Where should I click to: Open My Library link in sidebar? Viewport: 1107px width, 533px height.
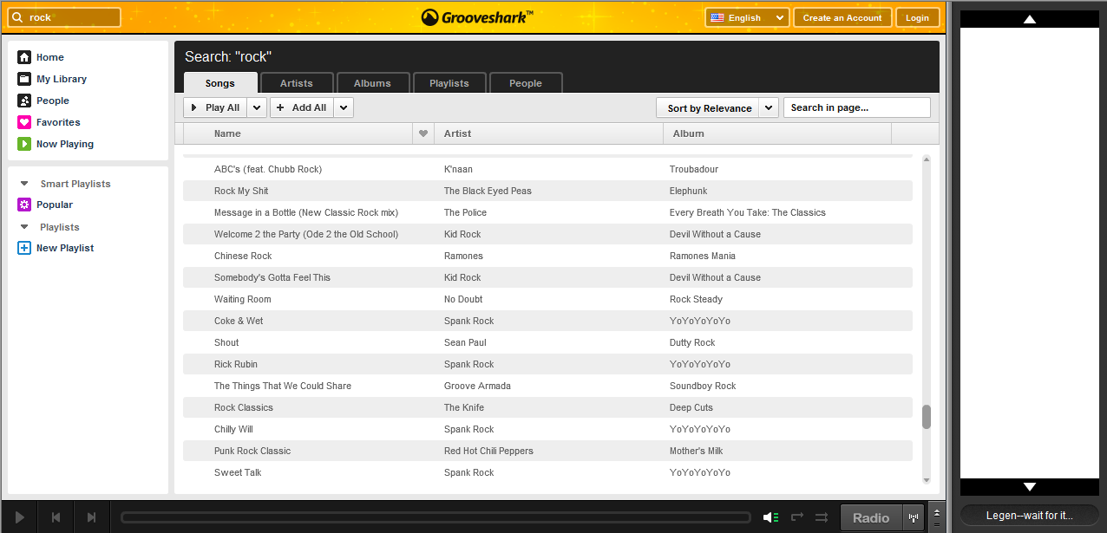tap(62, 79)
